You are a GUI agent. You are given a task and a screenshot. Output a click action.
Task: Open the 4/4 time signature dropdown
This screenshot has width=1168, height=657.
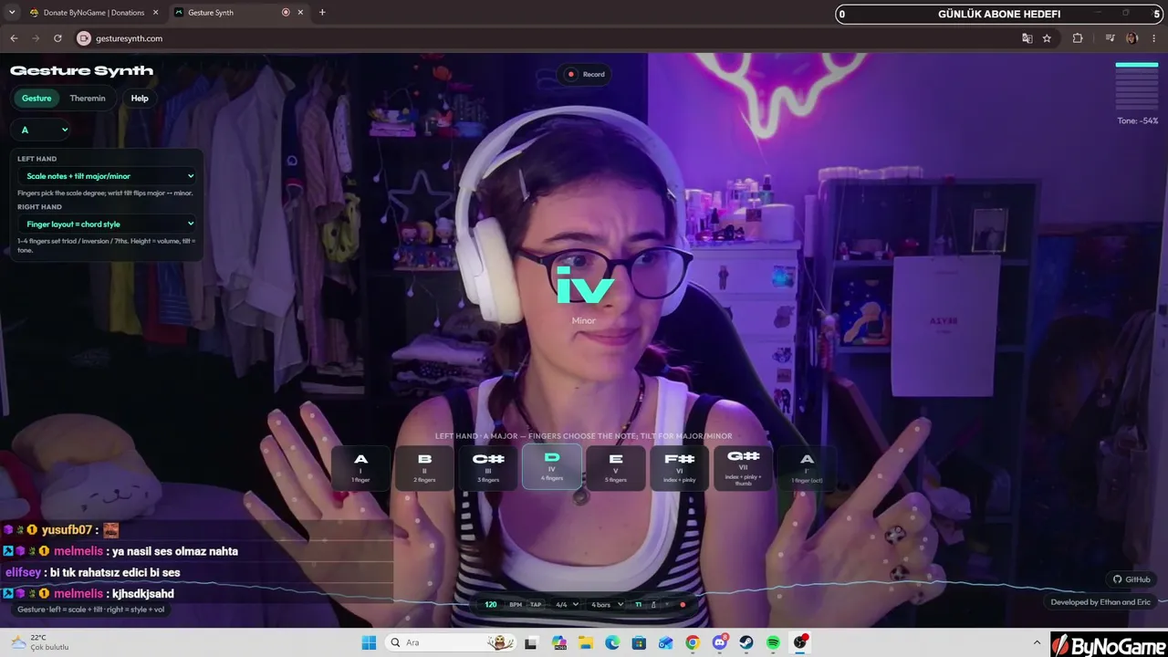[x=567, y=604]
